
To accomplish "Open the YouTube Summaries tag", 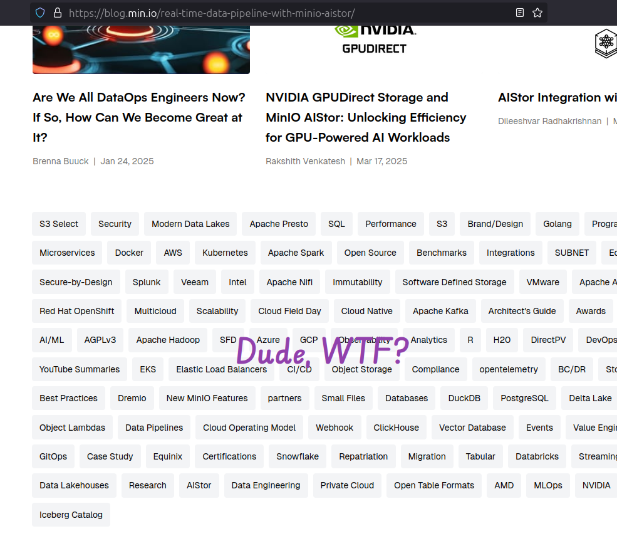I will tap(80, 369).
